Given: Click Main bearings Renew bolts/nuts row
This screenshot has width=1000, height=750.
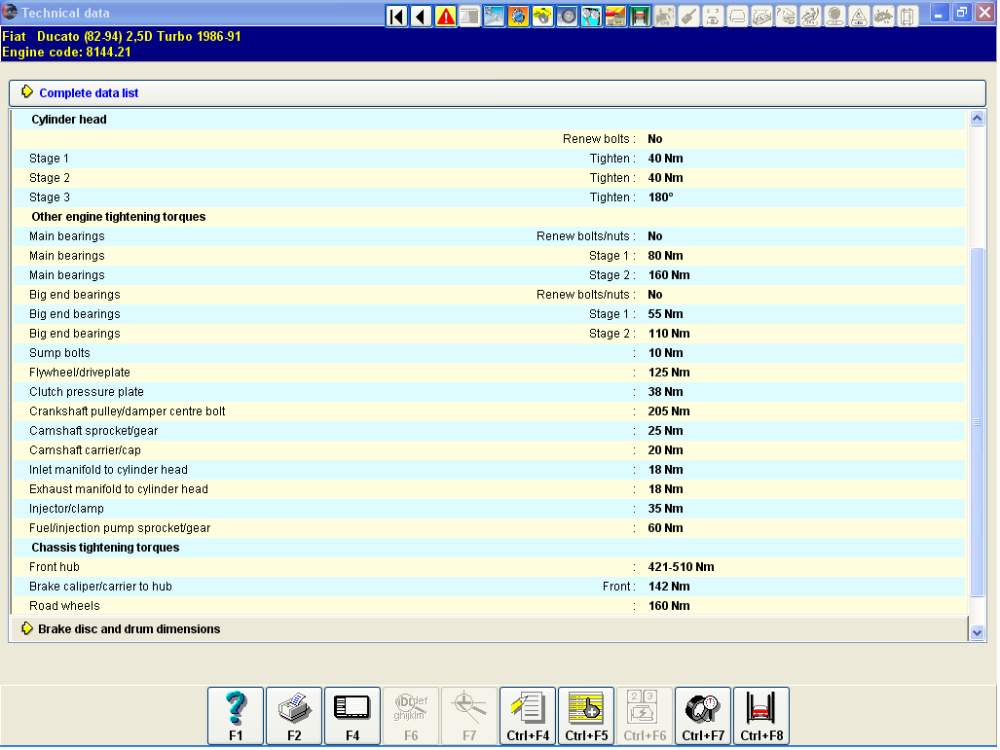Looking at the screenshot, I should [x=489, y=235].
